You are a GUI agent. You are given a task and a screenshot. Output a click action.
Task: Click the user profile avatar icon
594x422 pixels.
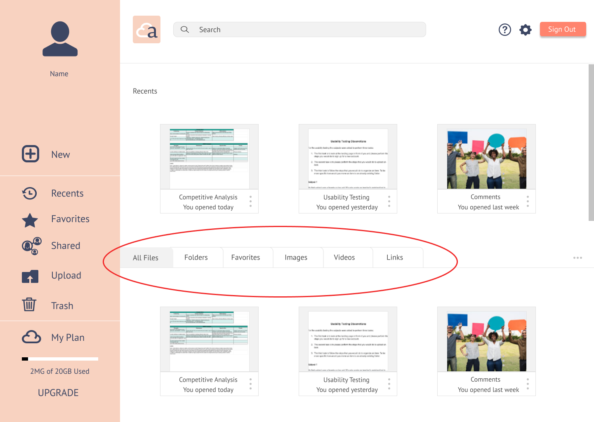tap(60, 39)
